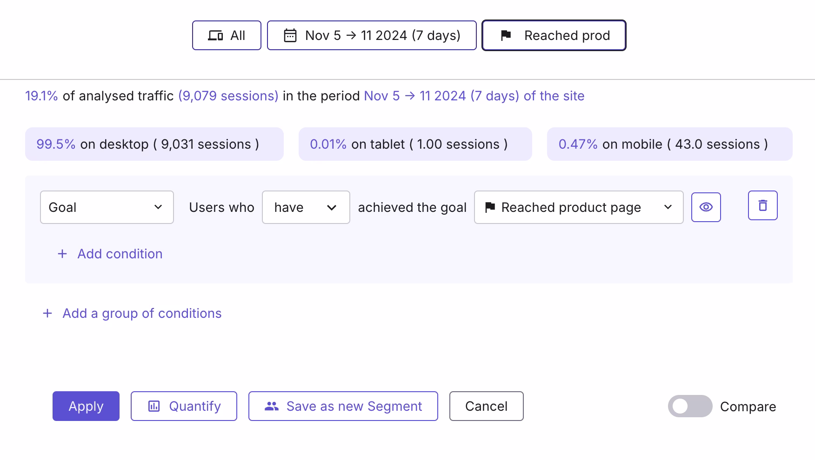The image size is (815, 460).
Task: Click the period text after 'in the period'
Action: (474, 96)
